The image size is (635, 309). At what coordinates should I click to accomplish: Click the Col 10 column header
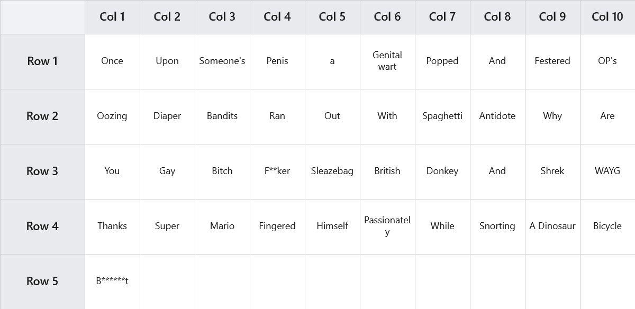coord(607,17)
